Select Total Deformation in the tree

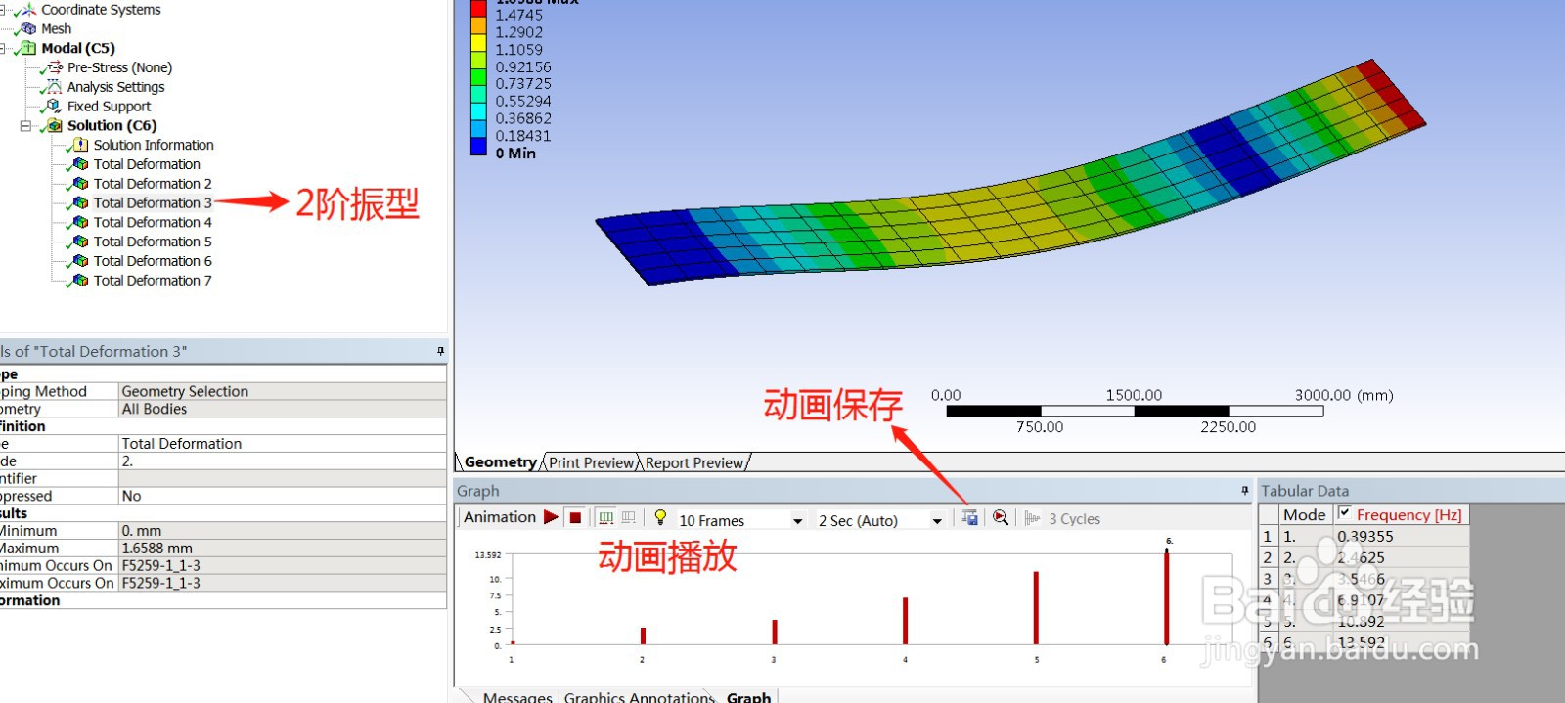coord(147,164)
